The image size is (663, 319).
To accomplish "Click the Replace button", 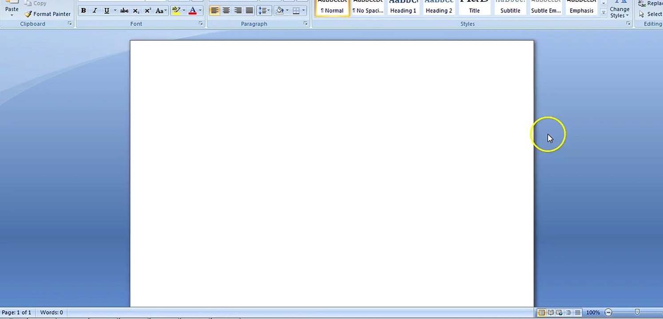I will 651,3.
